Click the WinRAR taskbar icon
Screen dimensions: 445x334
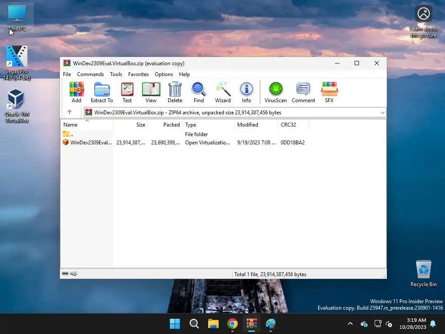pyautogui.click(x=252, y=324)
